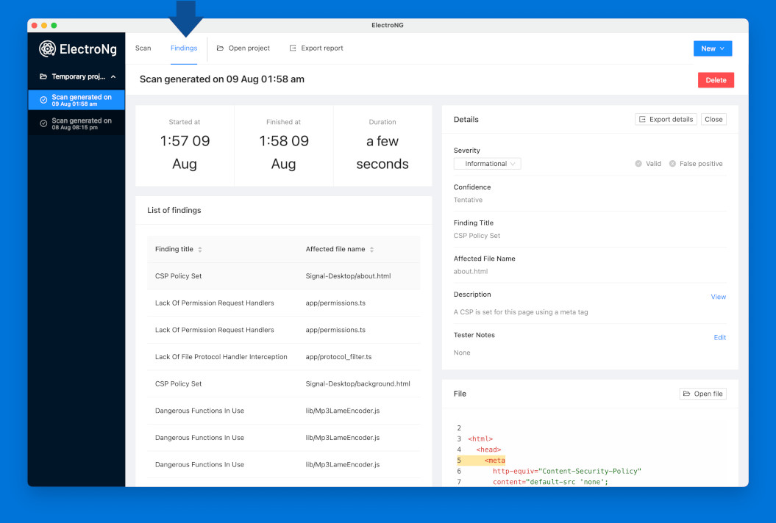The image size is (776, 523).
Task: Click the ElectroNG atom logo icon
Action: 48,48
